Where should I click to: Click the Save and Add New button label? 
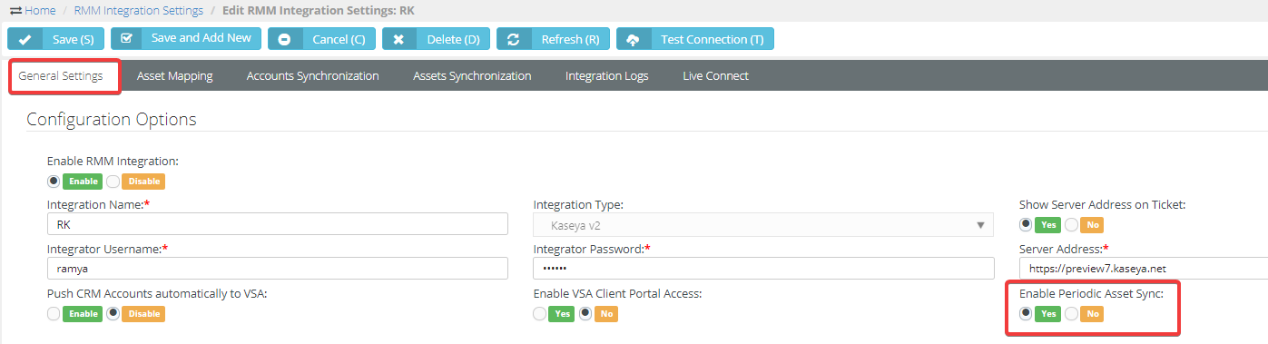[x=202, y=38]
